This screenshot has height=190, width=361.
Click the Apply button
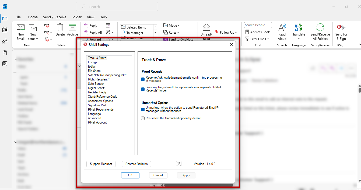pyautogui.click(x=186, y=175)
